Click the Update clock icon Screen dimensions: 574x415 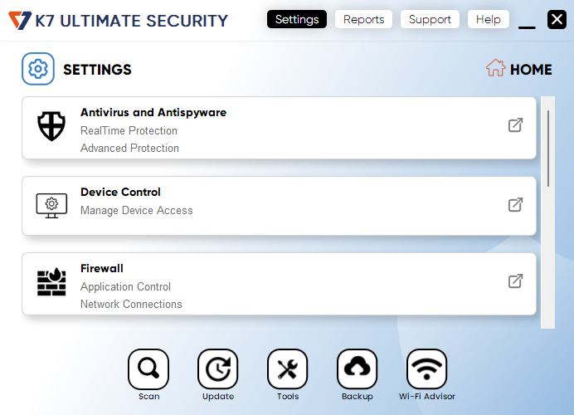pos(218,369)
